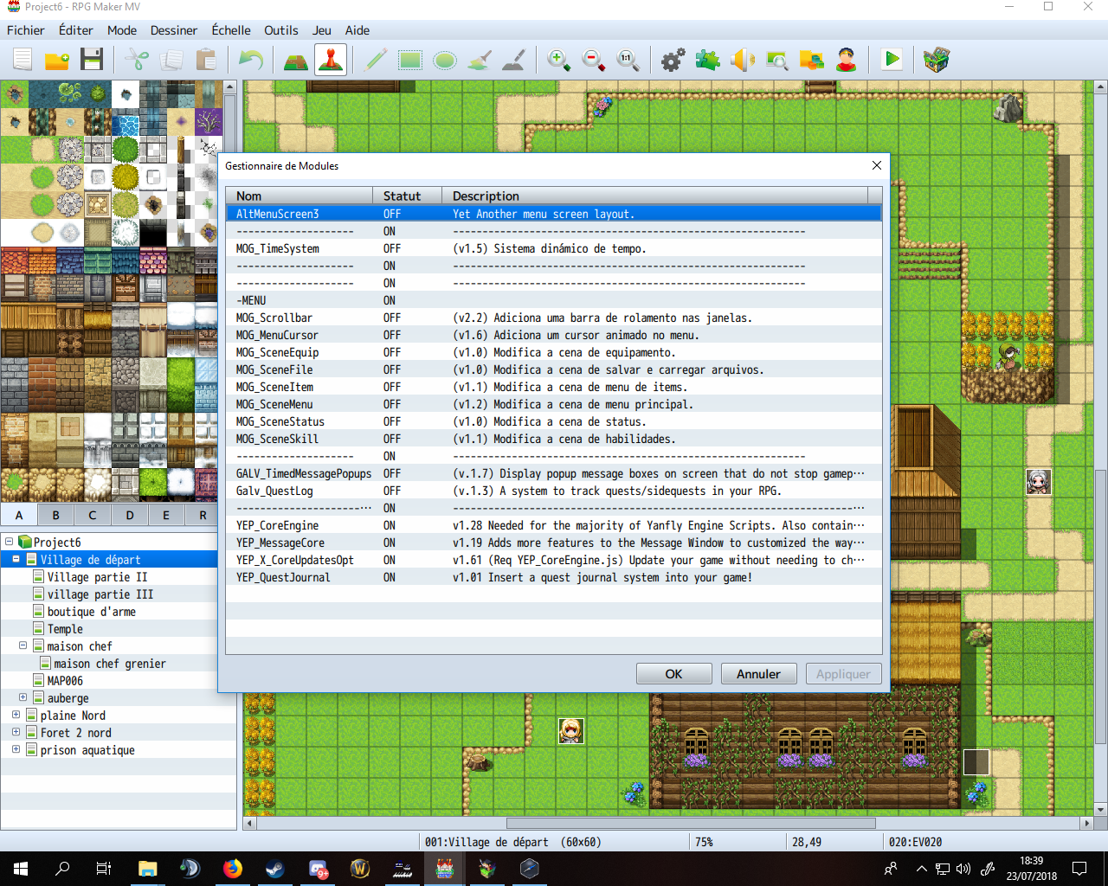
Task: Open the Plugin Manager puzzle icon
Action: click(x=708, y=60)
